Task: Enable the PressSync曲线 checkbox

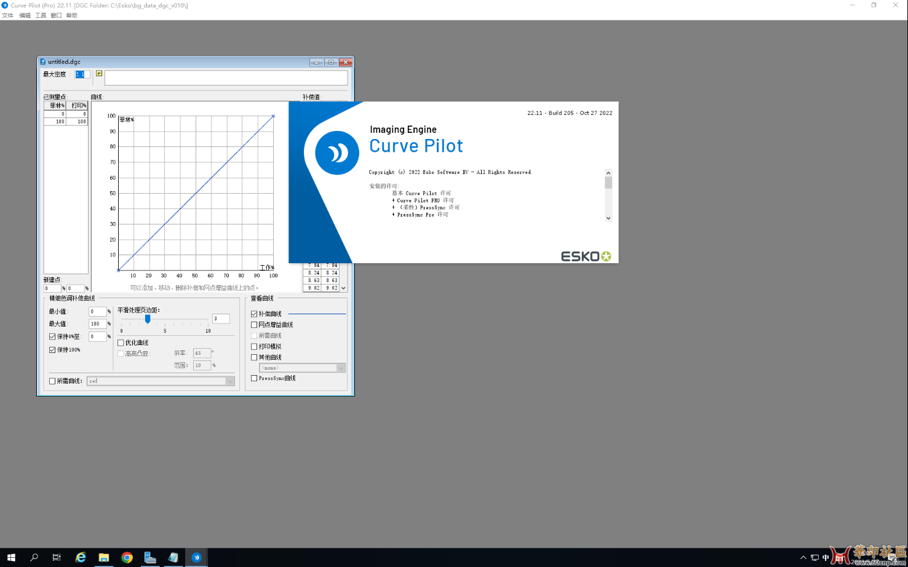Action: click(x=254, y=378)
